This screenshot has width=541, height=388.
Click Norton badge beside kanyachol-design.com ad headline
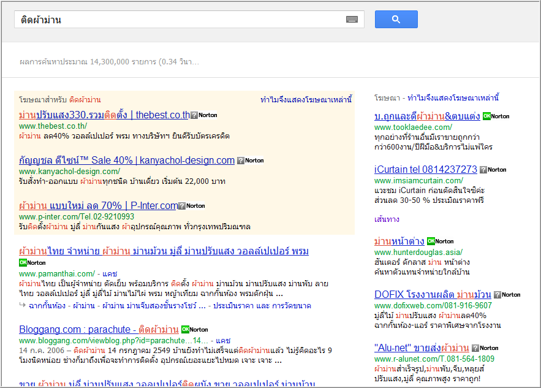(251, 160)
